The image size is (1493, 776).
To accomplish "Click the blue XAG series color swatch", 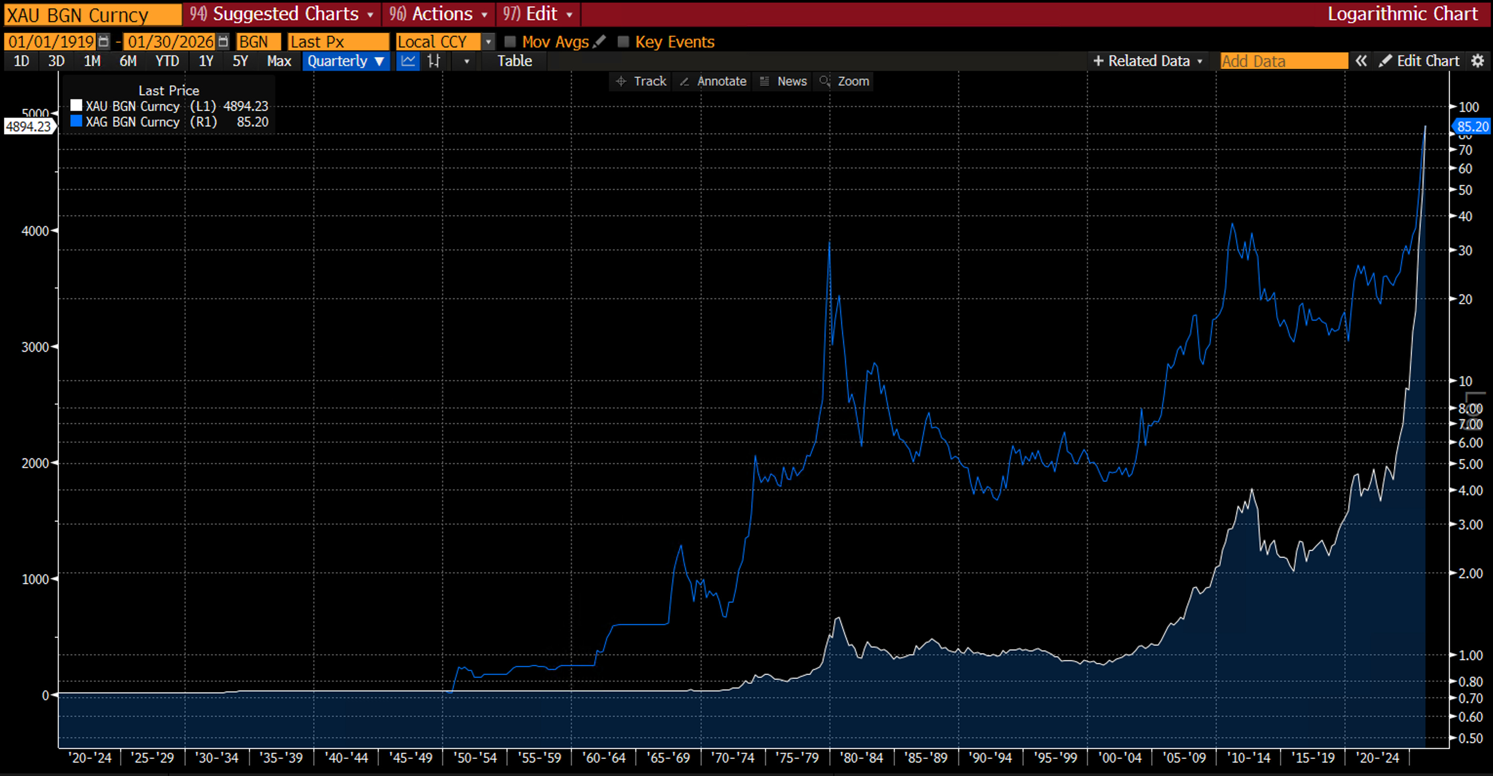I will pyautogui.click(x=76, y=121).
